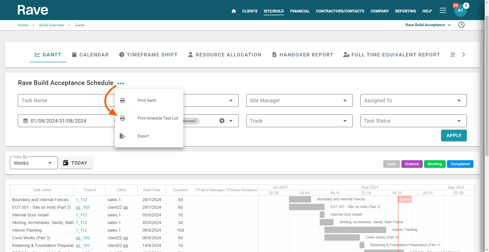Open the hamburger menu in the header
The image size is (489, 252).
pos(443,10)
